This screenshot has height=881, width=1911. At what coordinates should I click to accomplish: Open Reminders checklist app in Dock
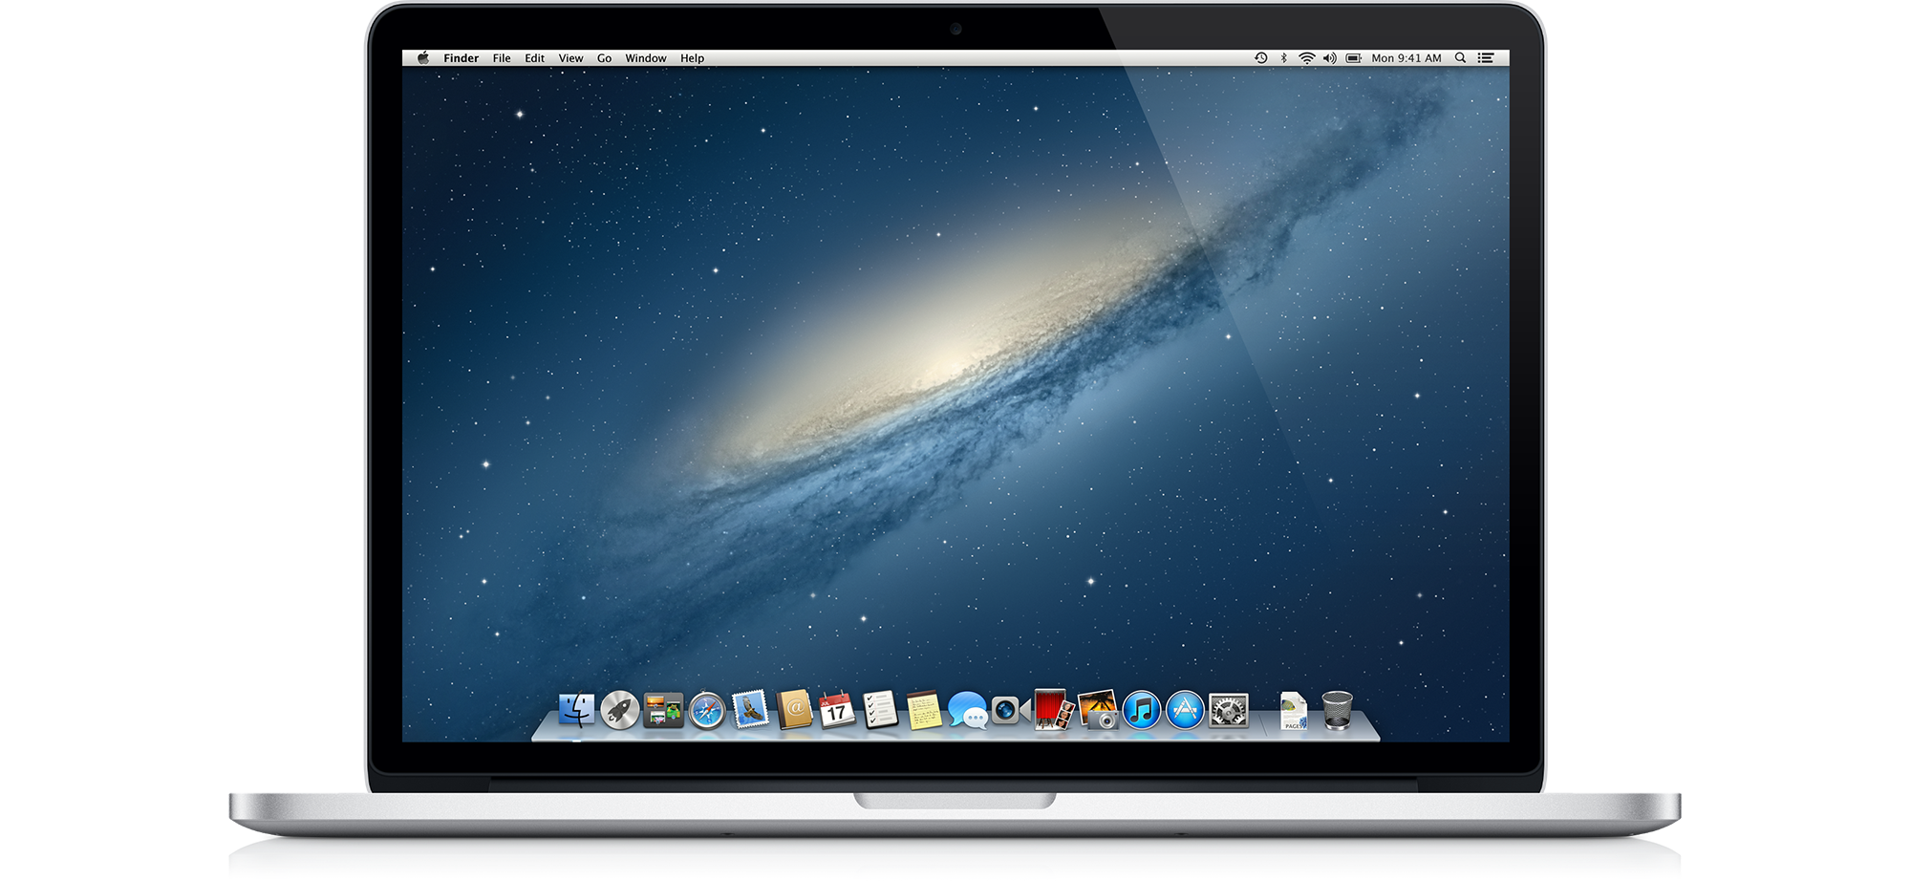pyautogui.click(x=880, y=710)
